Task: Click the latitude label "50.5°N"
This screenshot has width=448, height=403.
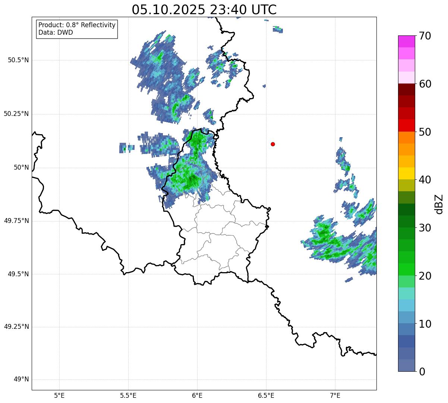Action: pos(18,60)
